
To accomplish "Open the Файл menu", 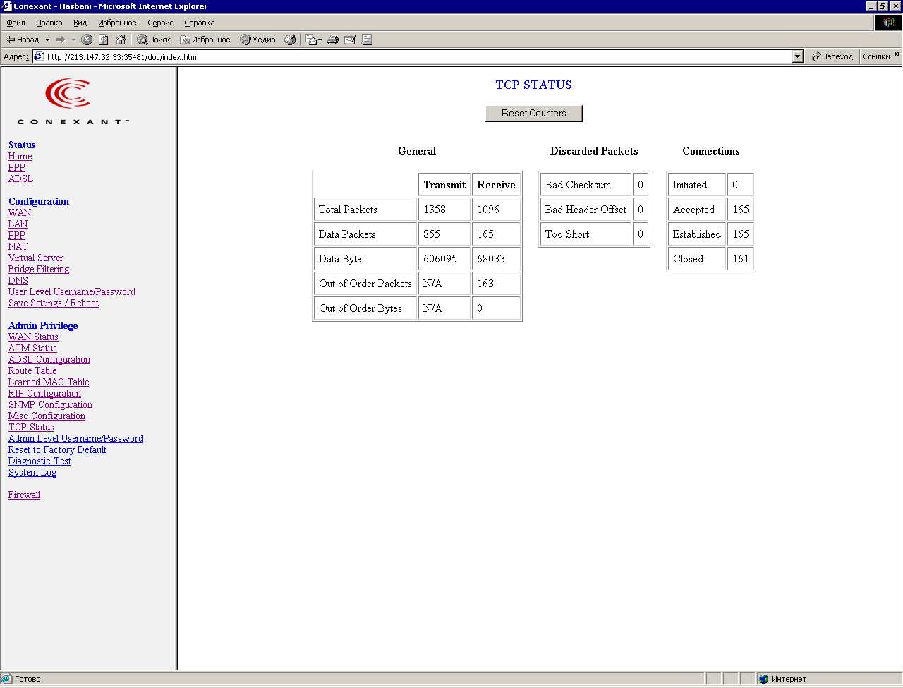I will click(x=16, y=23).
